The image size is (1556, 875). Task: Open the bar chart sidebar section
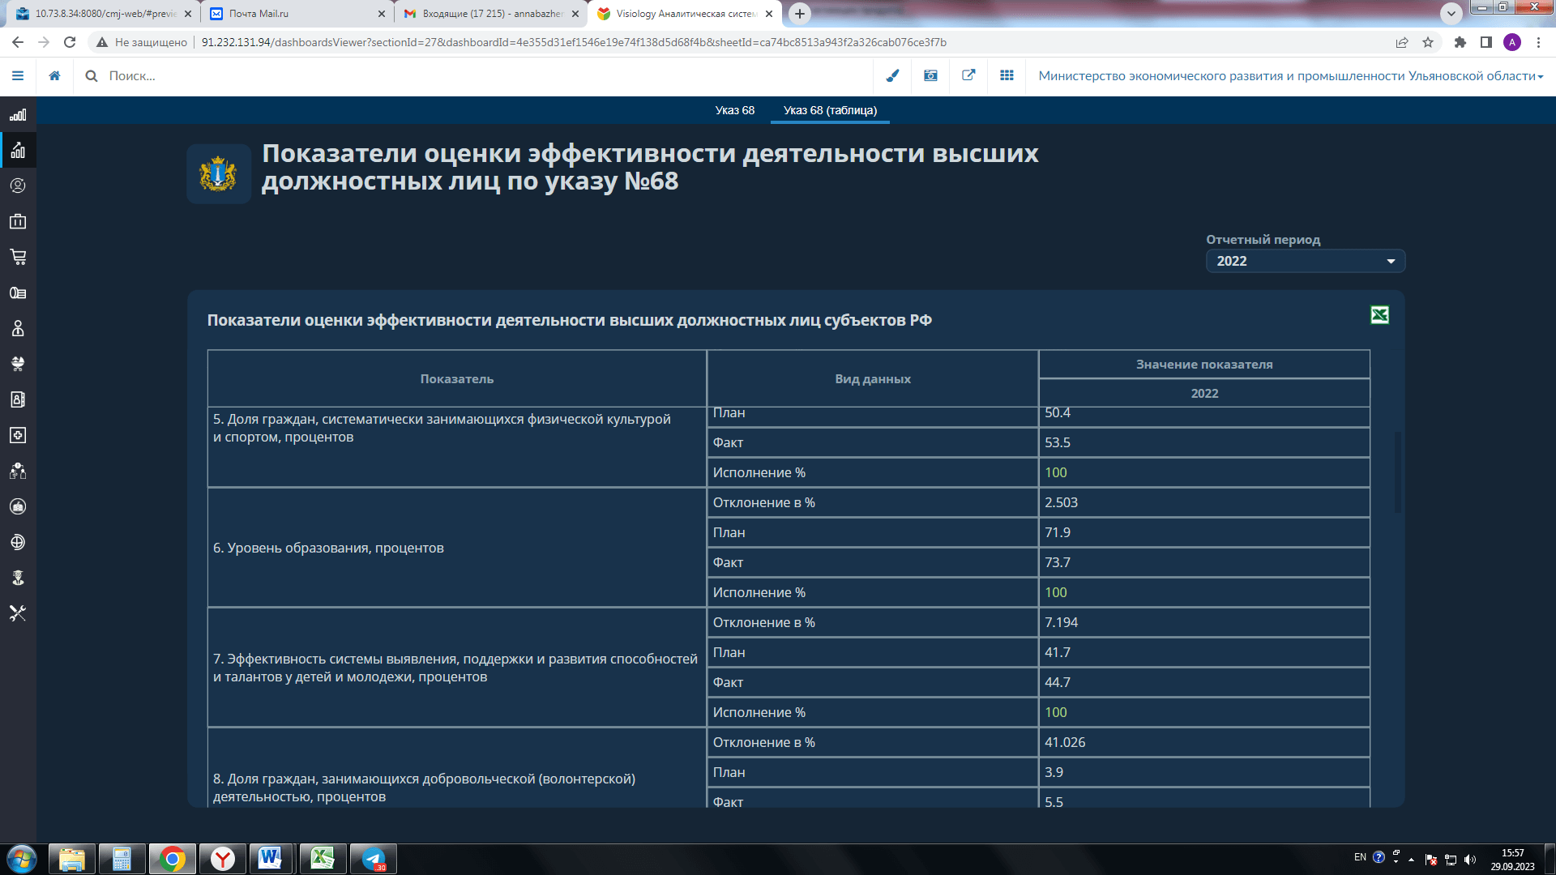[x=18, y=115]
